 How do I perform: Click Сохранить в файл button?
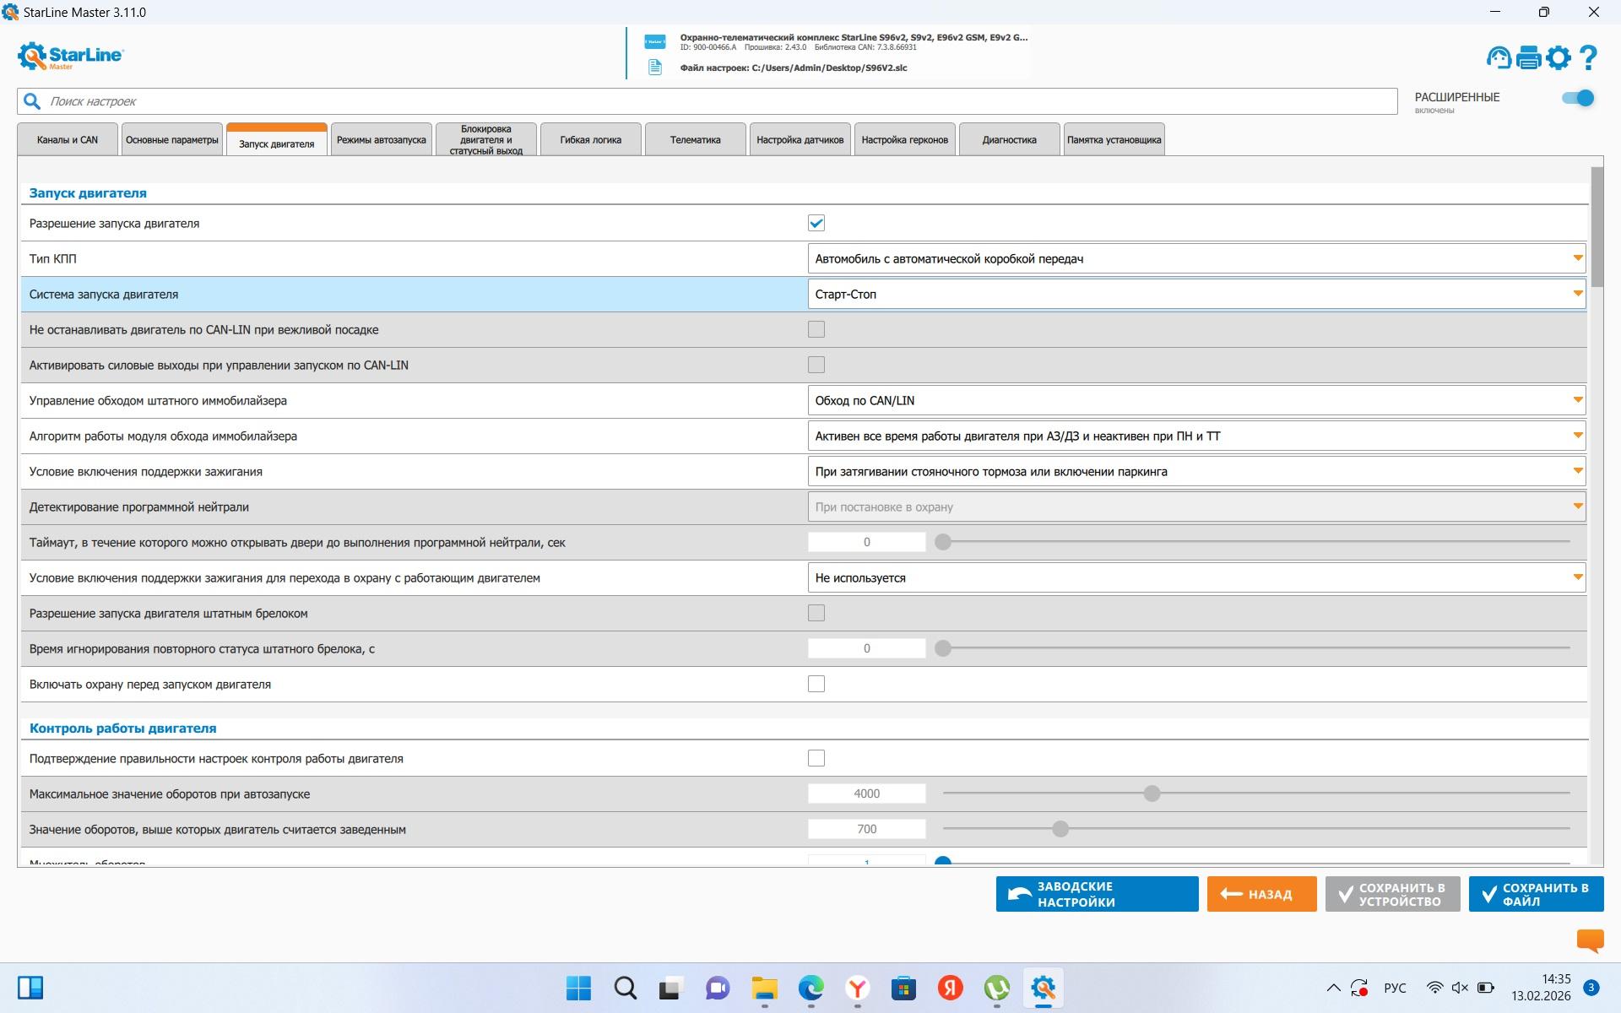click(x=1536, y=894)
